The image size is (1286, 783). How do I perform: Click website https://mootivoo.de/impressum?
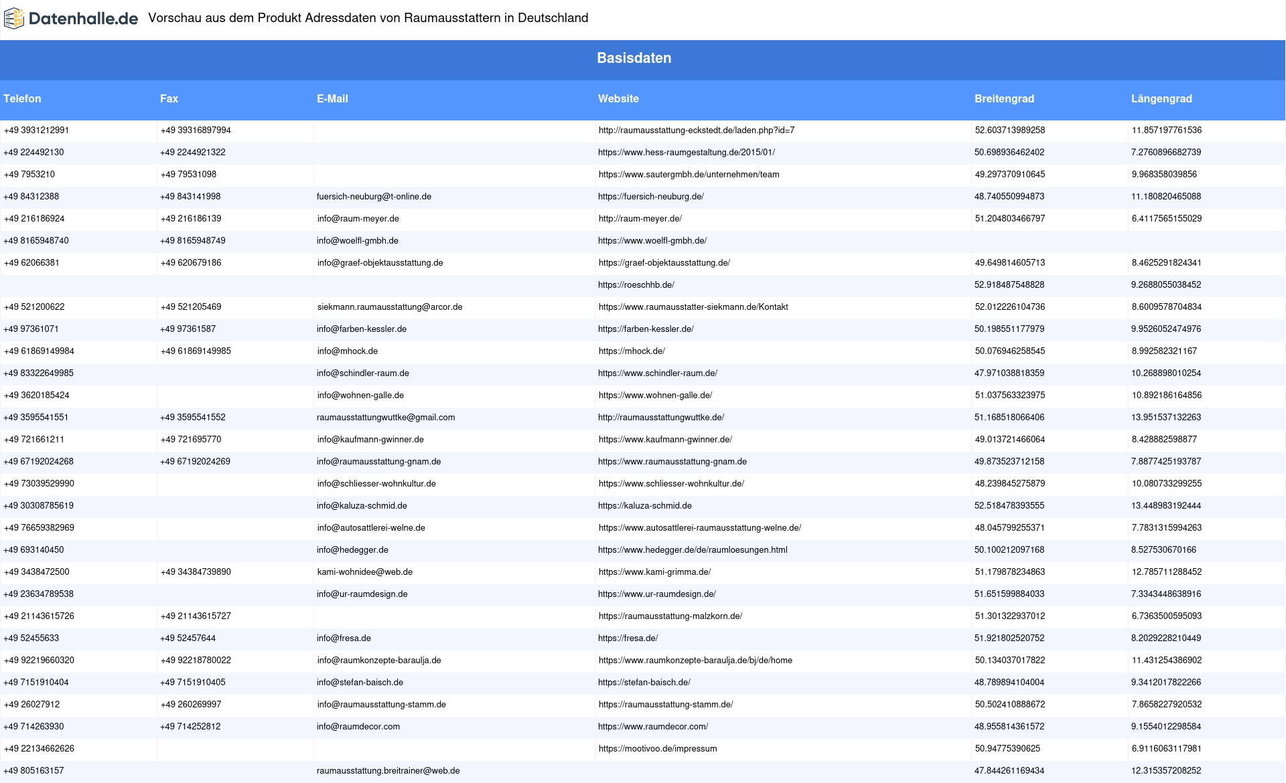pos(658,749)
